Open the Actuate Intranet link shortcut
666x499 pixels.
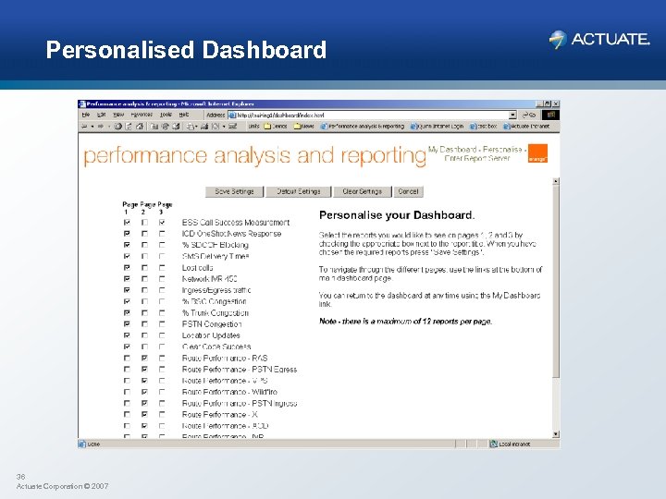click(526, 126)
